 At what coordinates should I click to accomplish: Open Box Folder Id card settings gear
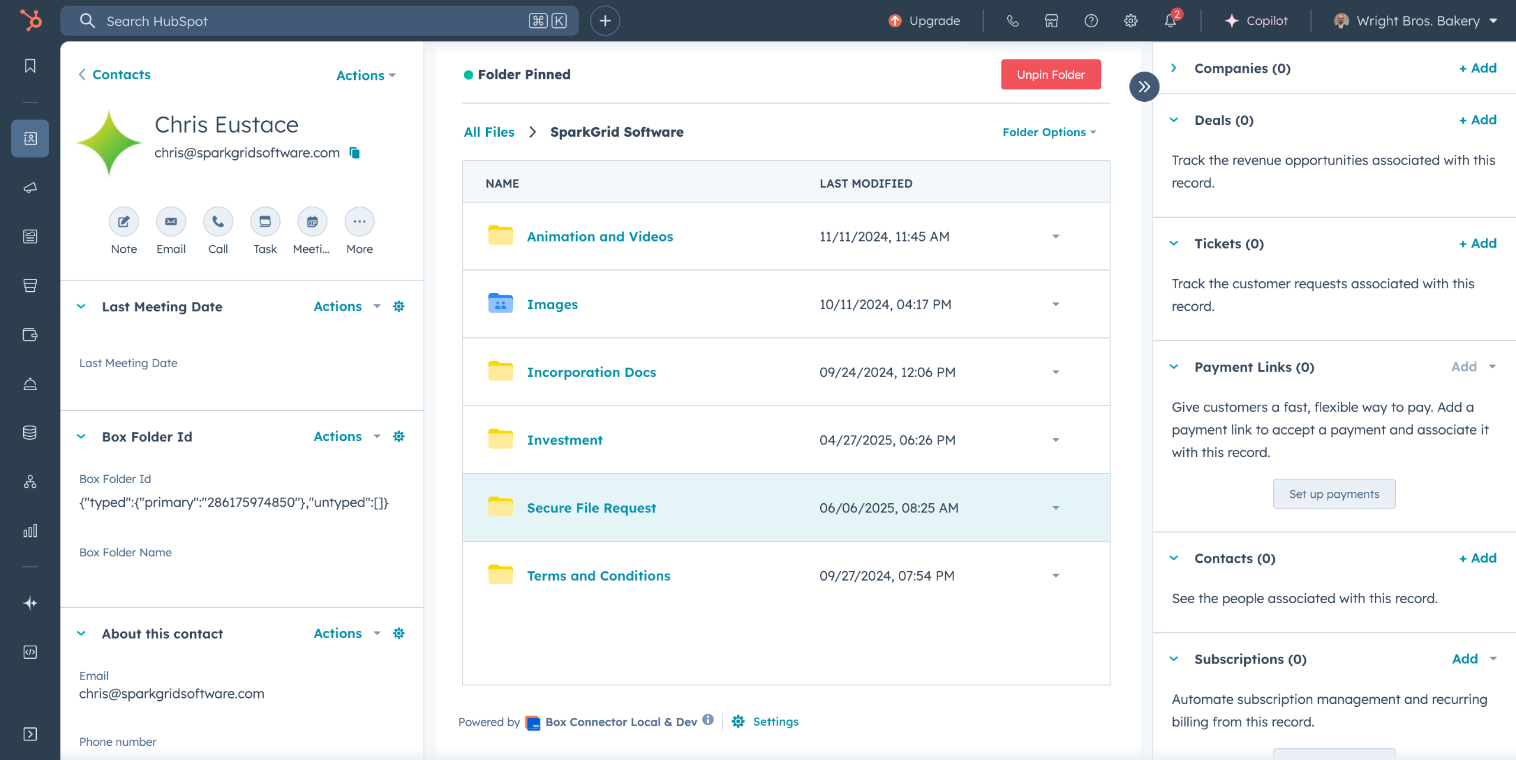[x=399, y=436]
